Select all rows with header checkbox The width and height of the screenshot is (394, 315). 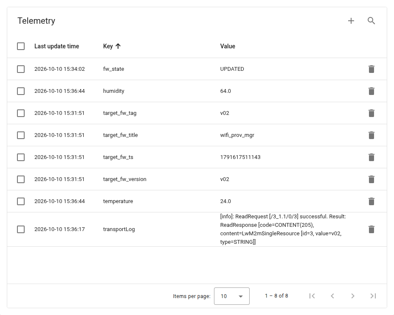coord(21,46)
